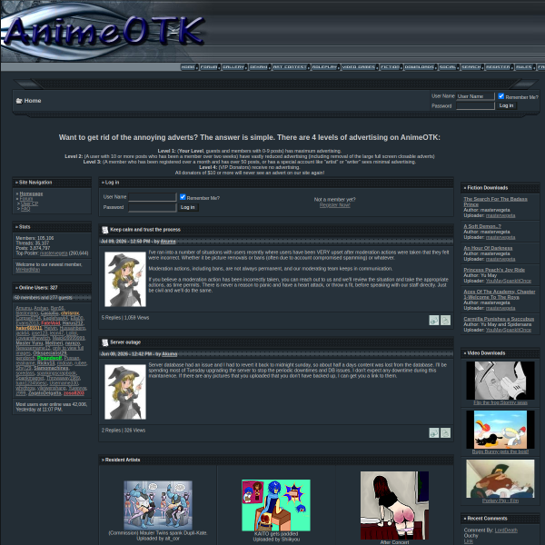
Task: Open FAQ link in Site Navigation
Action: point(25,209)
